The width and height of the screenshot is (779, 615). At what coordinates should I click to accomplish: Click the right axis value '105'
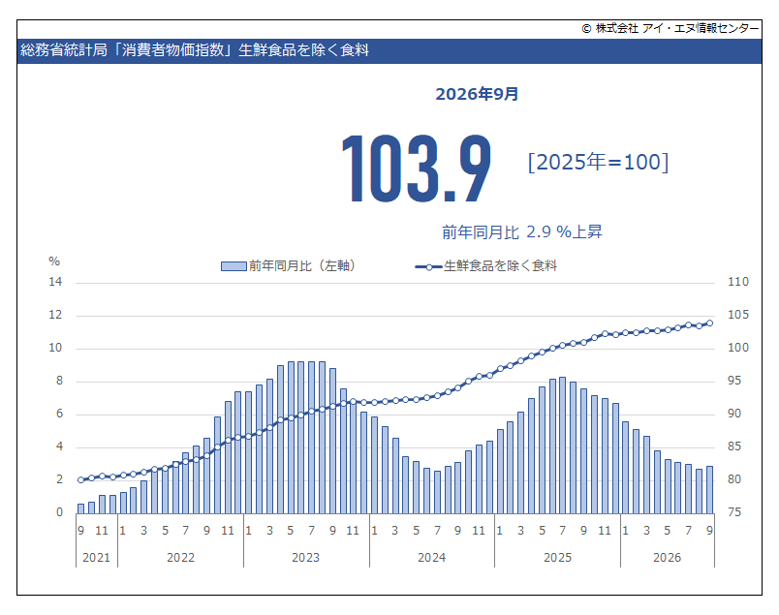[738, 315]
